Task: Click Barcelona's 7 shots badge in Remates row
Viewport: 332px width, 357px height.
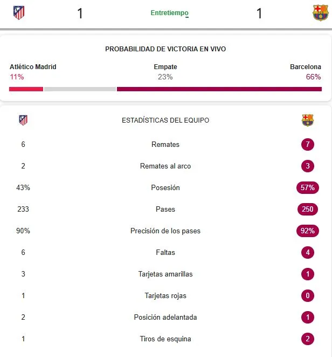Action: (308, 144)
